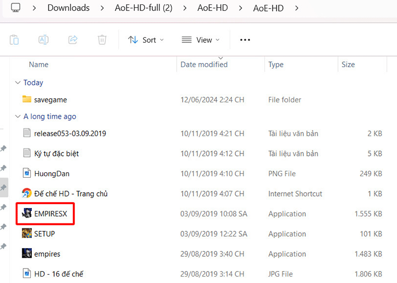Image resolution: width=397 pixels, height=283 pixels.
Task: Collapse the A long time ago group
Action: pyautogui.click(x=18, y=117)
